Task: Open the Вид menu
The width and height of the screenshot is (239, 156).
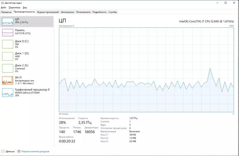Action: point(25,8)
